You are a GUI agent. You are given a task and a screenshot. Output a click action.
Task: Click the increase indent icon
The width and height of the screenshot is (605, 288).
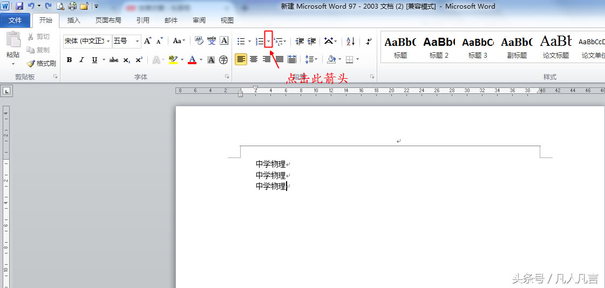[312, 41]
